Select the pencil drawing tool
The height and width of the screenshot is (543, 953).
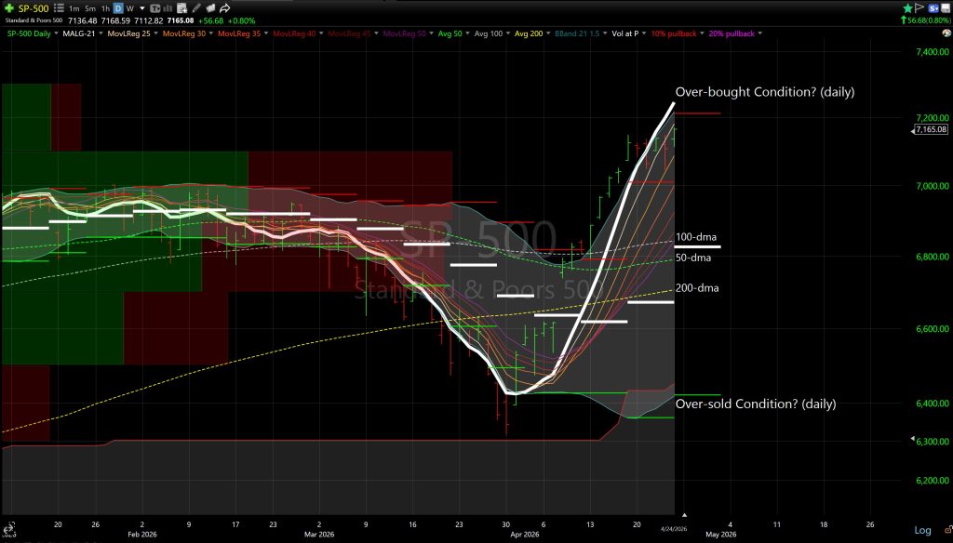point(196,7)
